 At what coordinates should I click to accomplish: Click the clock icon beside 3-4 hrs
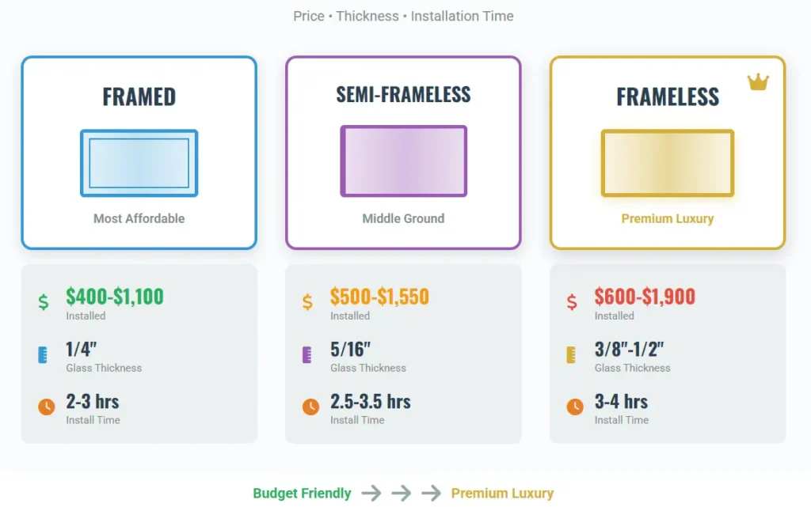click(575, 407)
